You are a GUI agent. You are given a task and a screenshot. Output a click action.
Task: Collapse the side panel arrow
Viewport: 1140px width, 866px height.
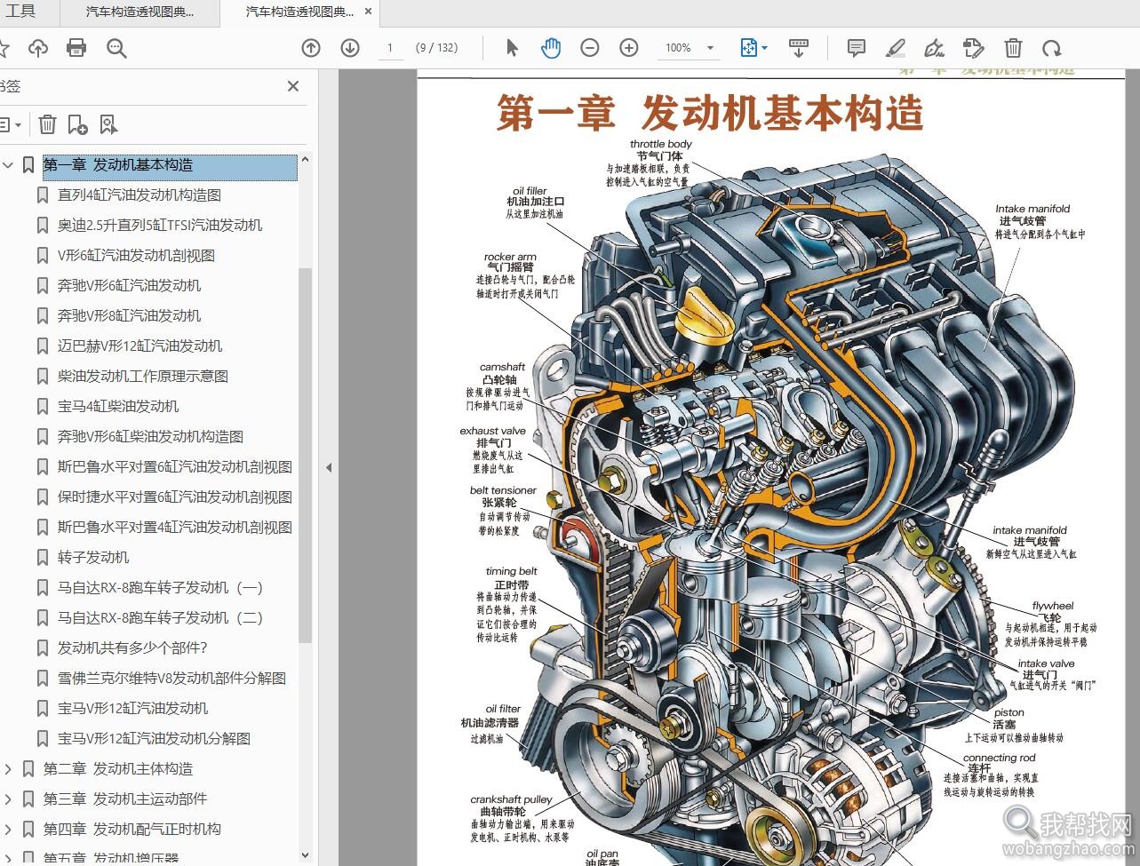coord(328,467)
